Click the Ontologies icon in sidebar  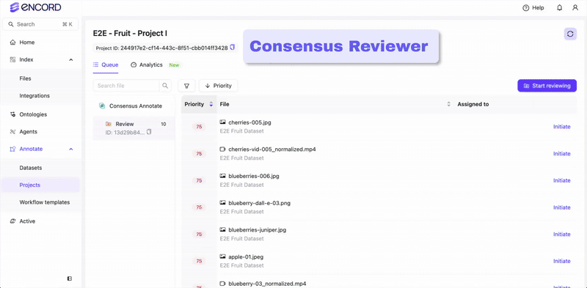click(12, 114)
